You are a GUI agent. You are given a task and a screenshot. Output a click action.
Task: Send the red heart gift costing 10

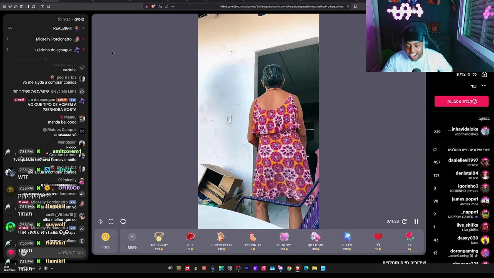(378, 241)
